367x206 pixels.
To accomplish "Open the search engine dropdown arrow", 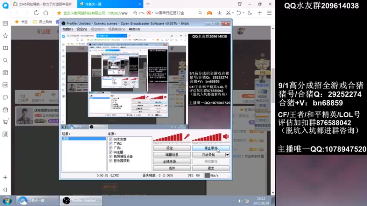I will [x=153, y=13].
